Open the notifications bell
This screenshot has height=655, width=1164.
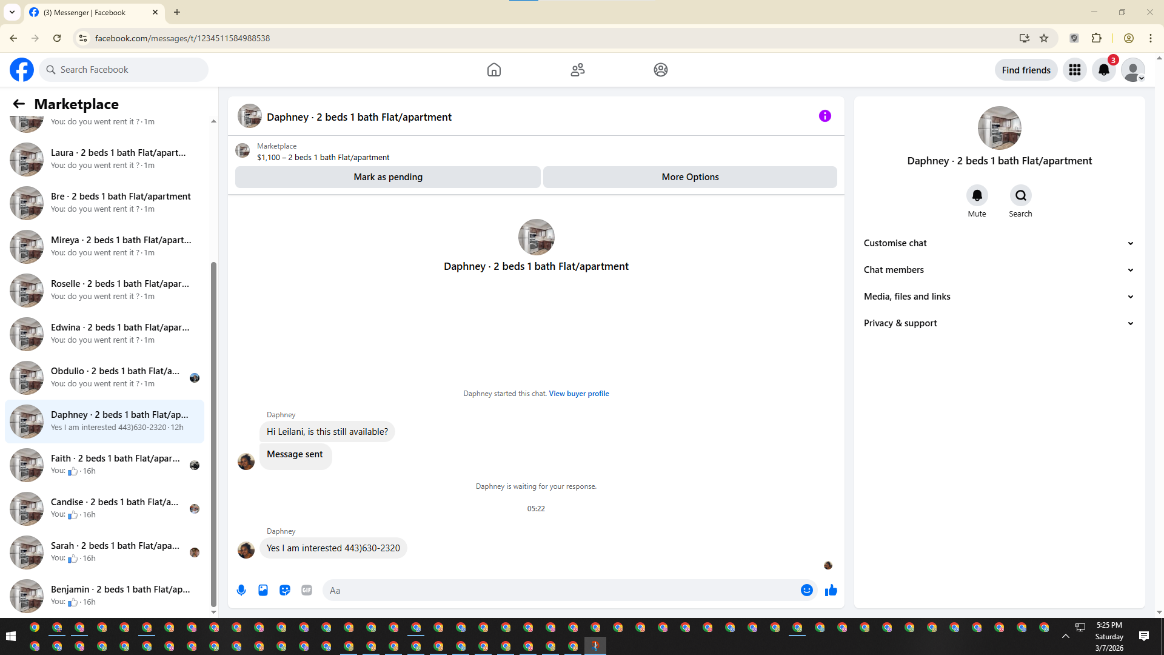pos(1104,70)
